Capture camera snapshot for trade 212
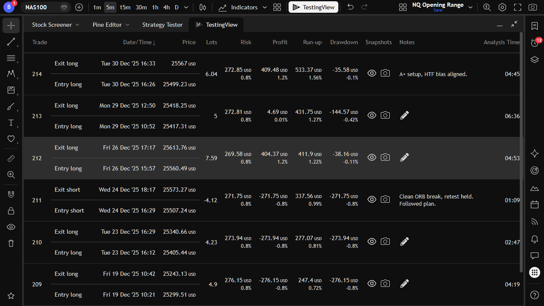This screenshot has height=306, width=544. [385, 157]
